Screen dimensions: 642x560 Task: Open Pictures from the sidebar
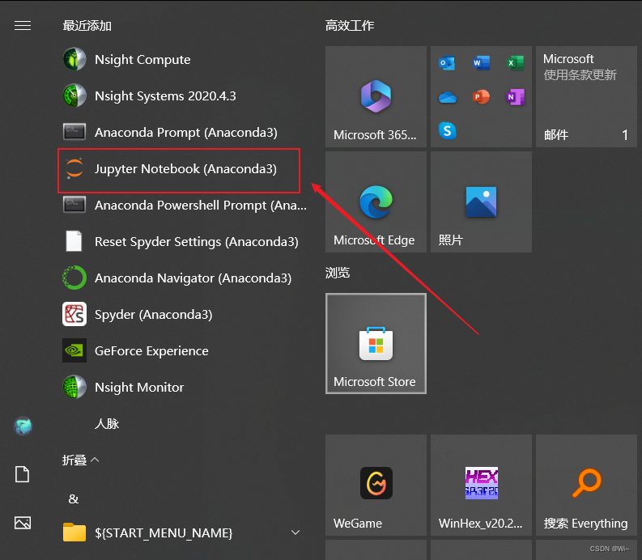click(23, 522)
